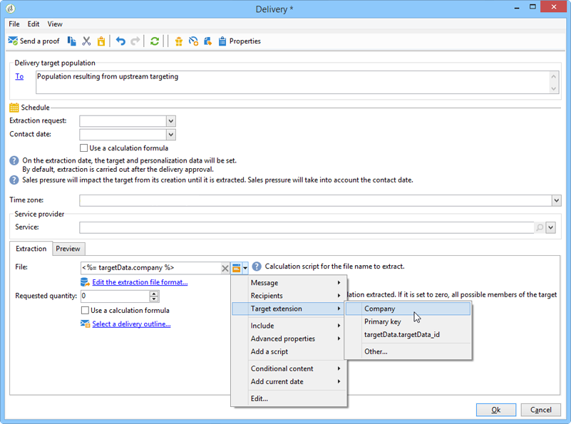This screenshot has height=424, width=571.
Task: Expand the Time zone dropdown
Action: tap(556, 200)
